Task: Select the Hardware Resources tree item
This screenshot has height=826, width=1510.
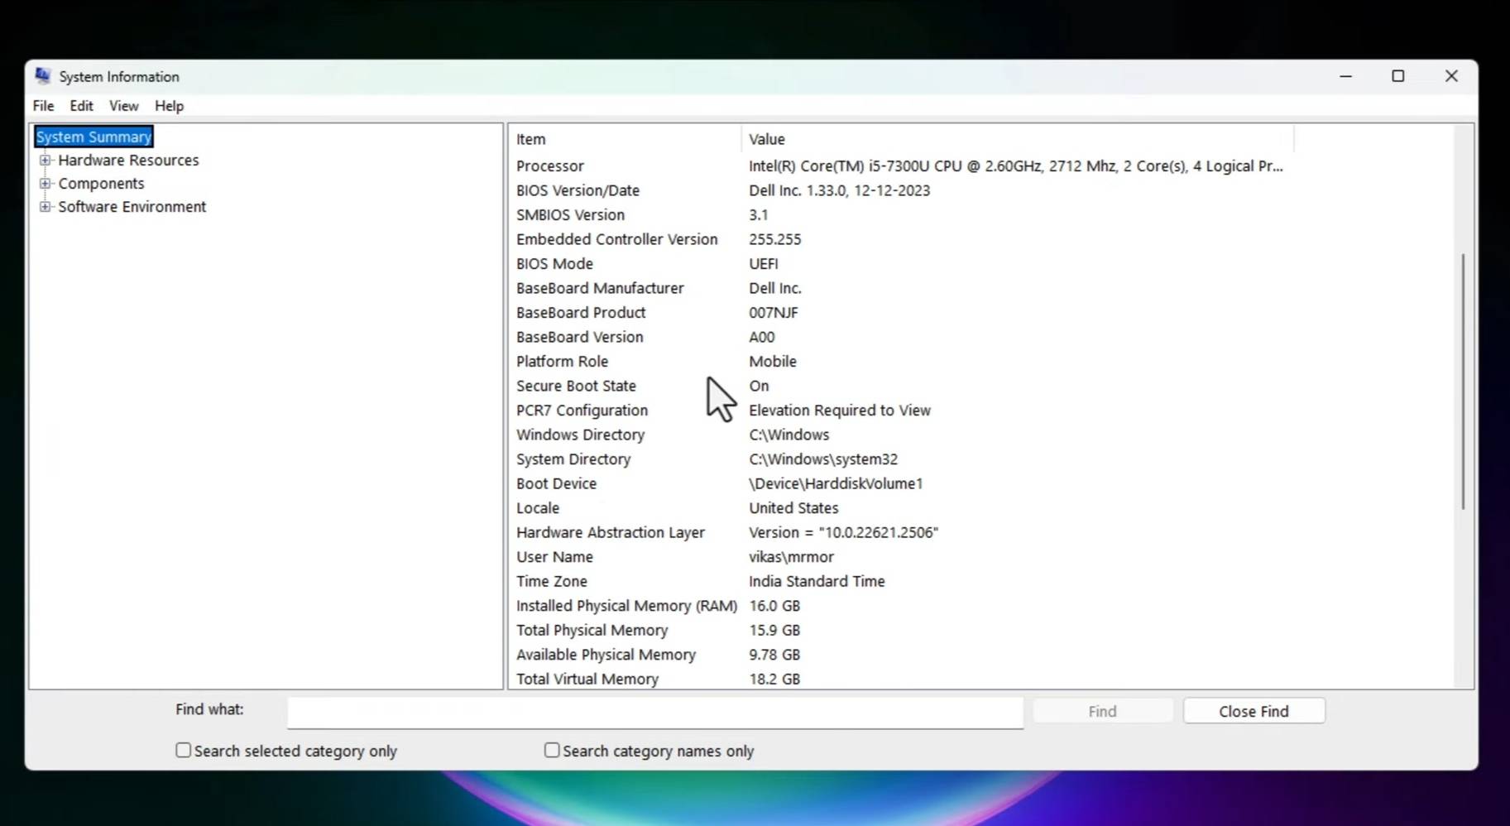Action: (128, 161)
